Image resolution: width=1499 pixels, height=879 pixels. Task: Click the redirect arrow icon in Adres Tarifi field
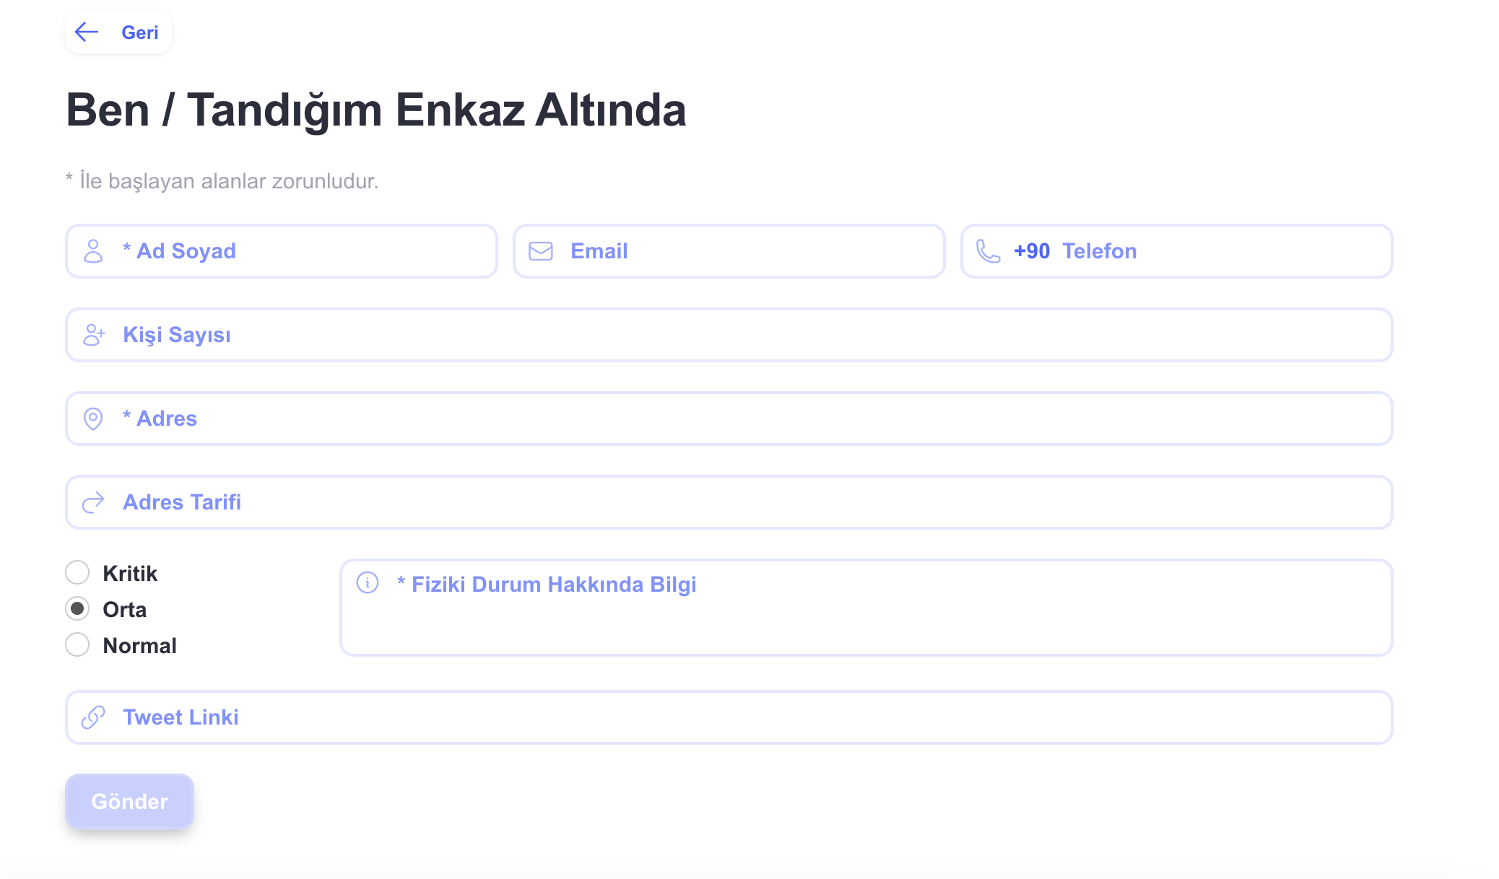point(93,502)
